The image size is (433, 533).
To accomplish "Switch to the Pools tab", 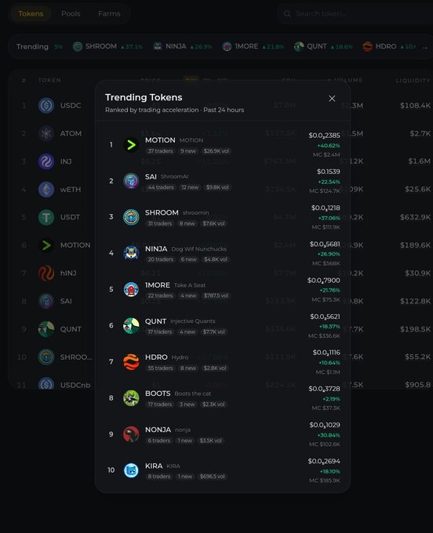I will click(x=71, y=13).
